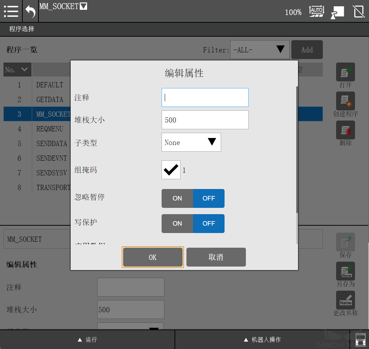Select the SENDSYSV program row
Image resolution: width=369 pixels, height=349 pixels.
click(x=37, y=173)
